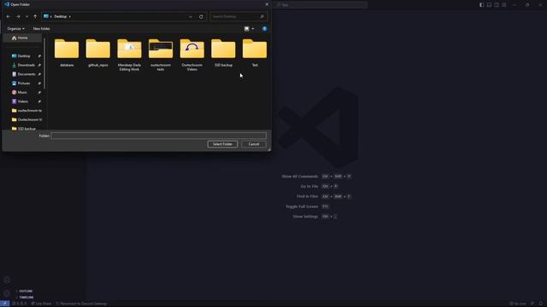Select the Mandeep Data Editing Work folder

[129, 55]
